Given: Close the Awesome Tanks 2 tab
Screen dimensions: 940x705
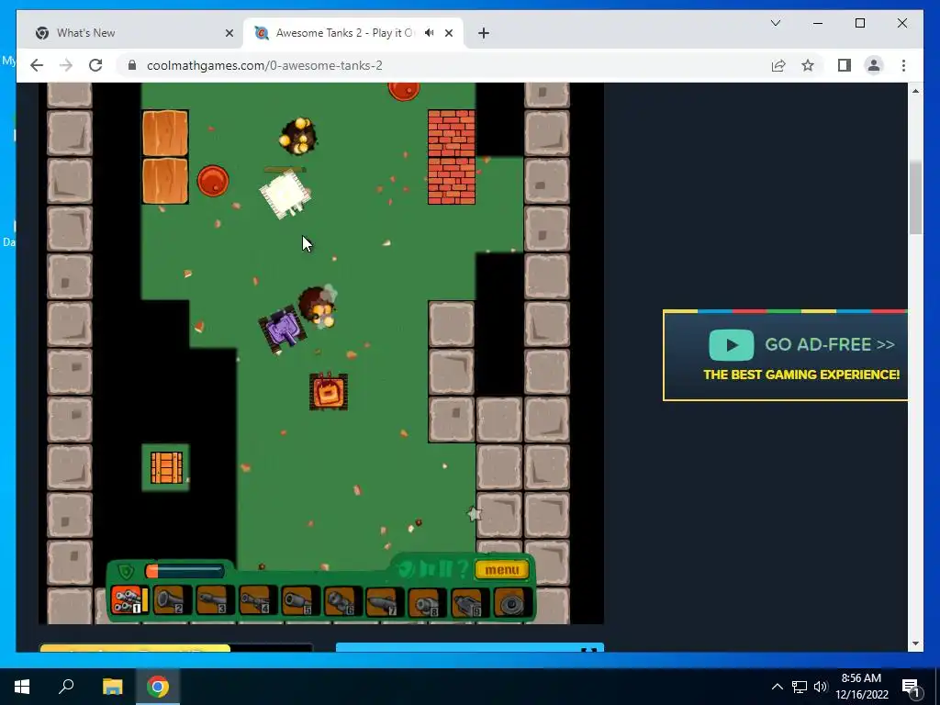Looking at the screenshot, I should (448, 33).
